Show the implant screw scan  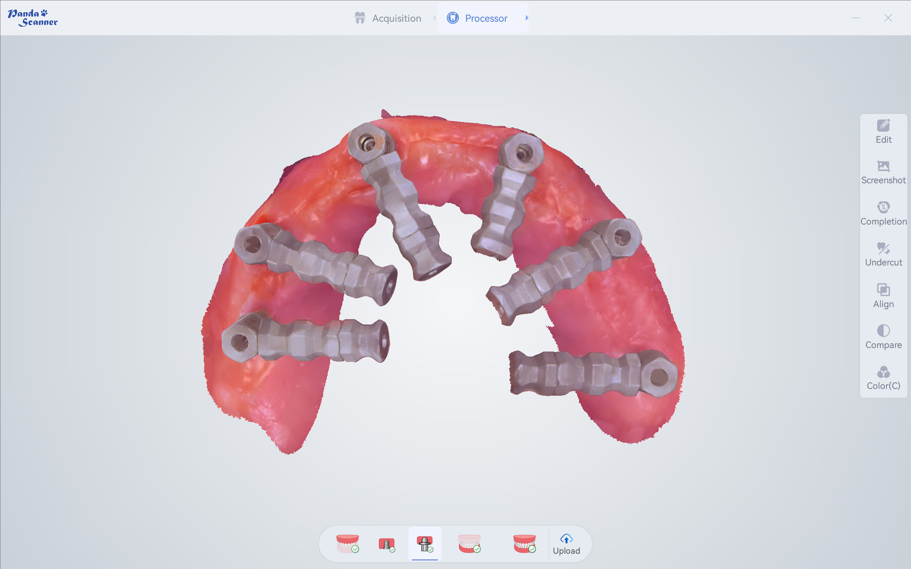coord(387,544)
